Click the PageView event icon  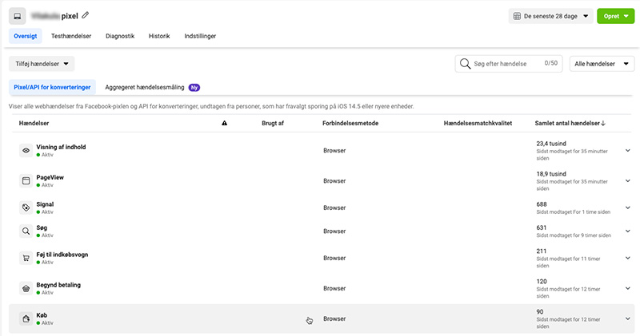point(26,180)
